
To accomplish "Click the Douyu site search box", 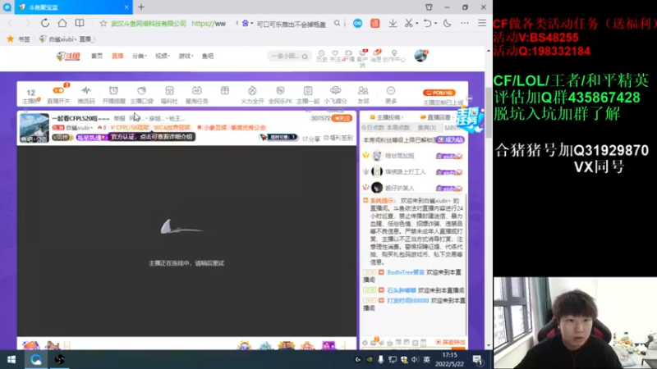I will point(289,56).
